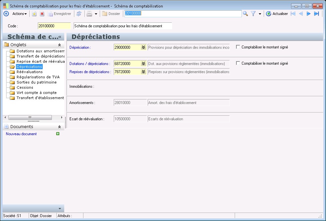
Task: Open the Actions menu
Action: 19,14
